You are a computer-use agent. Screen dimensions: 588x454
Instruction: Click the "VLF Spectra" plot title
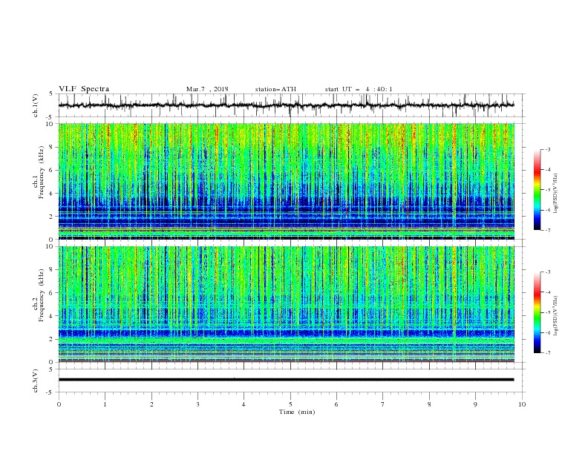[x=84, y=89]
